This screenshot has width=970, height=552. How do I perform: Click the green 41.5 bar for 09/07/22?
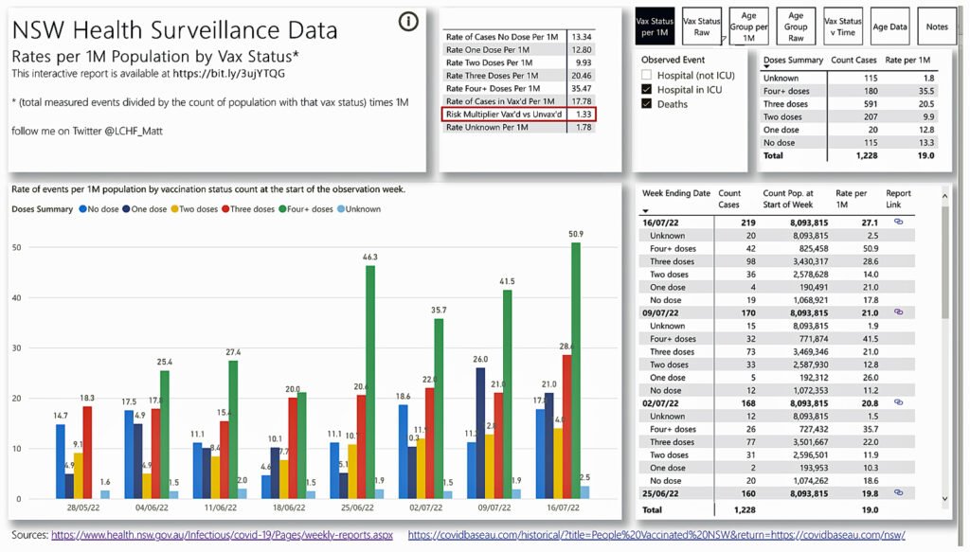(508, 394)
